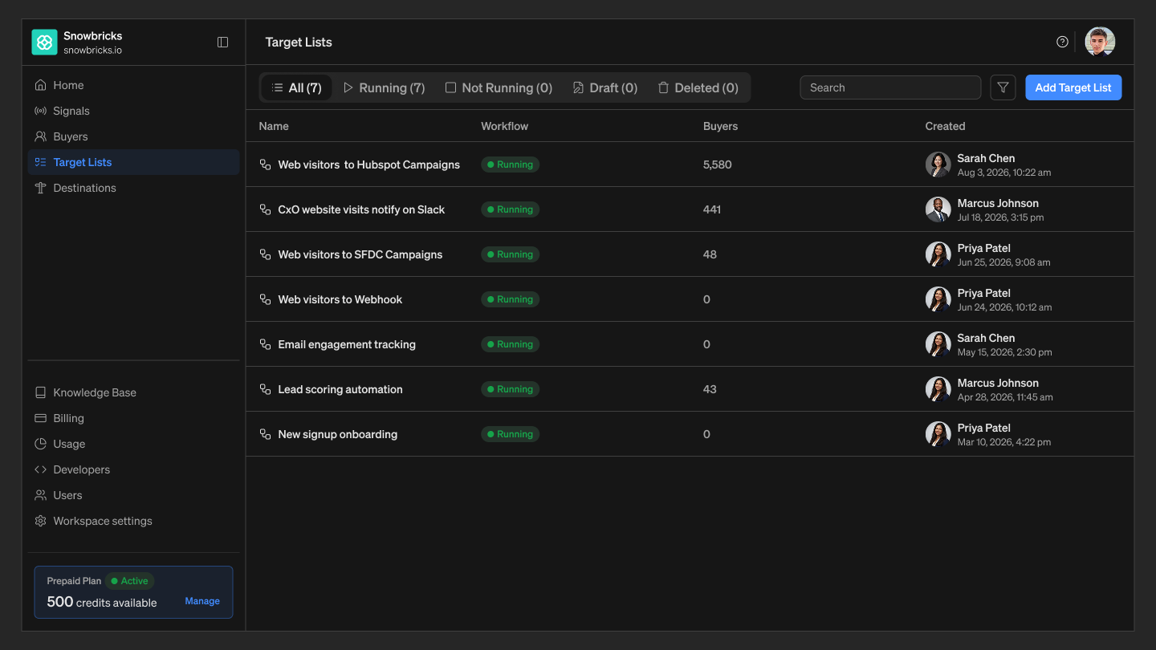Switch to the Draft (0) tab

pos(604,87)
